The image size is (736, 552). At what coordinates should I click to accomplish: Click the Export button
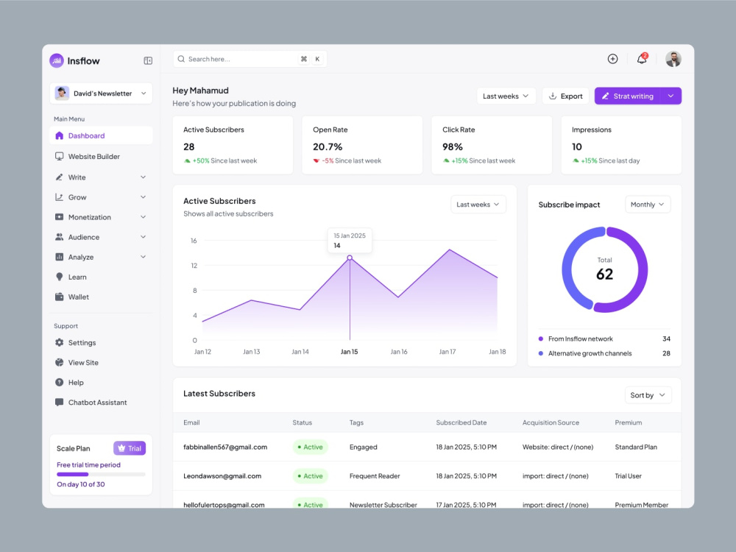(x=565, y=96)
